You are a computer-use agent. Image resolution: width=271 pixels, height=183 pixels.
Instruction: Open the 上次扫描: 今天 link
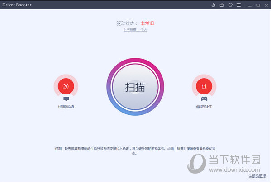pos(135,30)
